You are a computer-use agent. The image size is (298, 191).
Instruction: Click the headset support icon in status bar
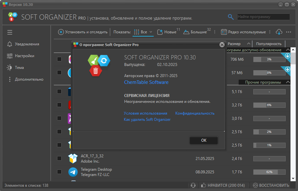click(x=193, y=185)
